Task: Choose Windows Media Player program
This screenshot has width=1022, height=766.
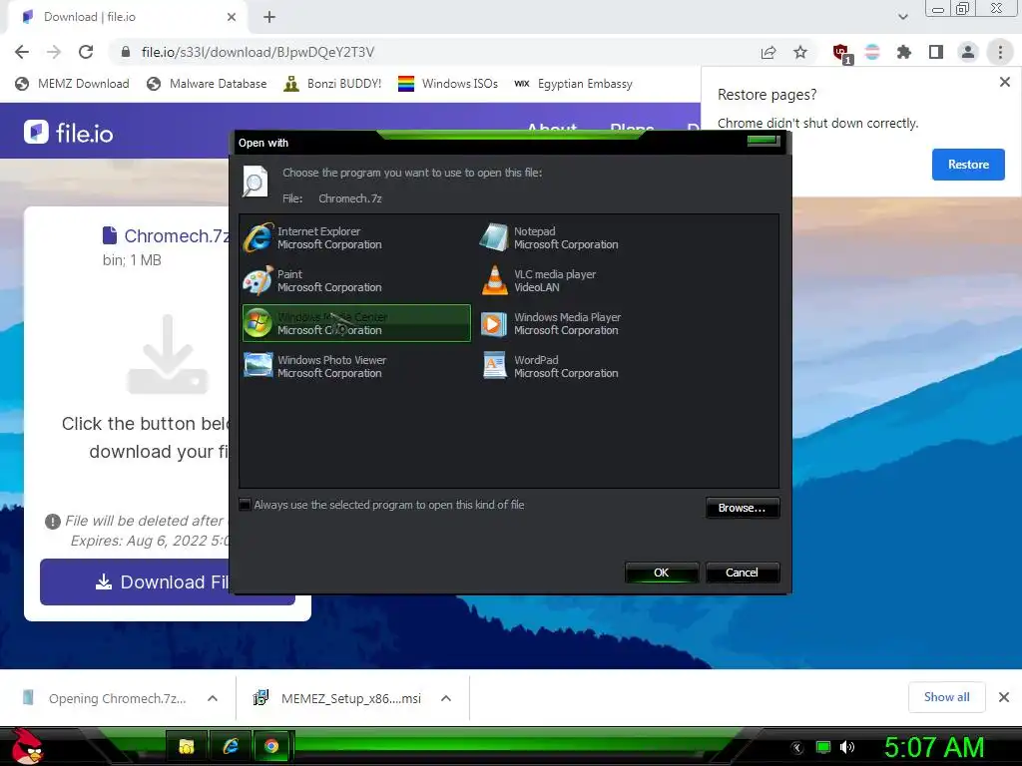Action: click(593, 324)
